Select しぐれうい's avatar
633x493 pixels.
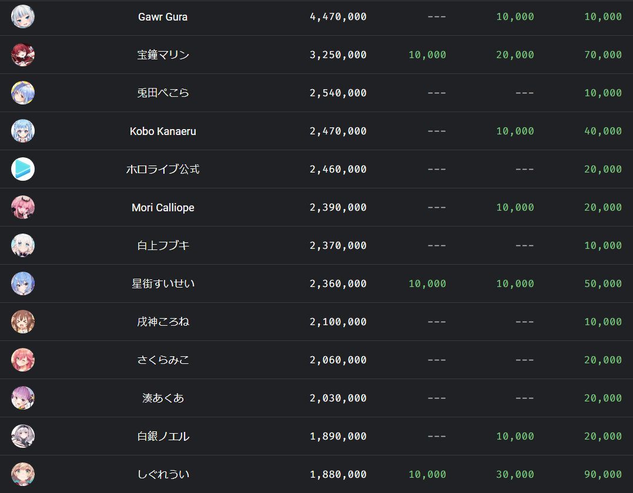pos(23,474)
